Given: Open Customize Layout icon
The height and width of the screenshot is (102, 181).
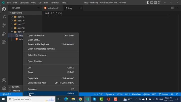Looking at the screenshot, I should [159, 3].
